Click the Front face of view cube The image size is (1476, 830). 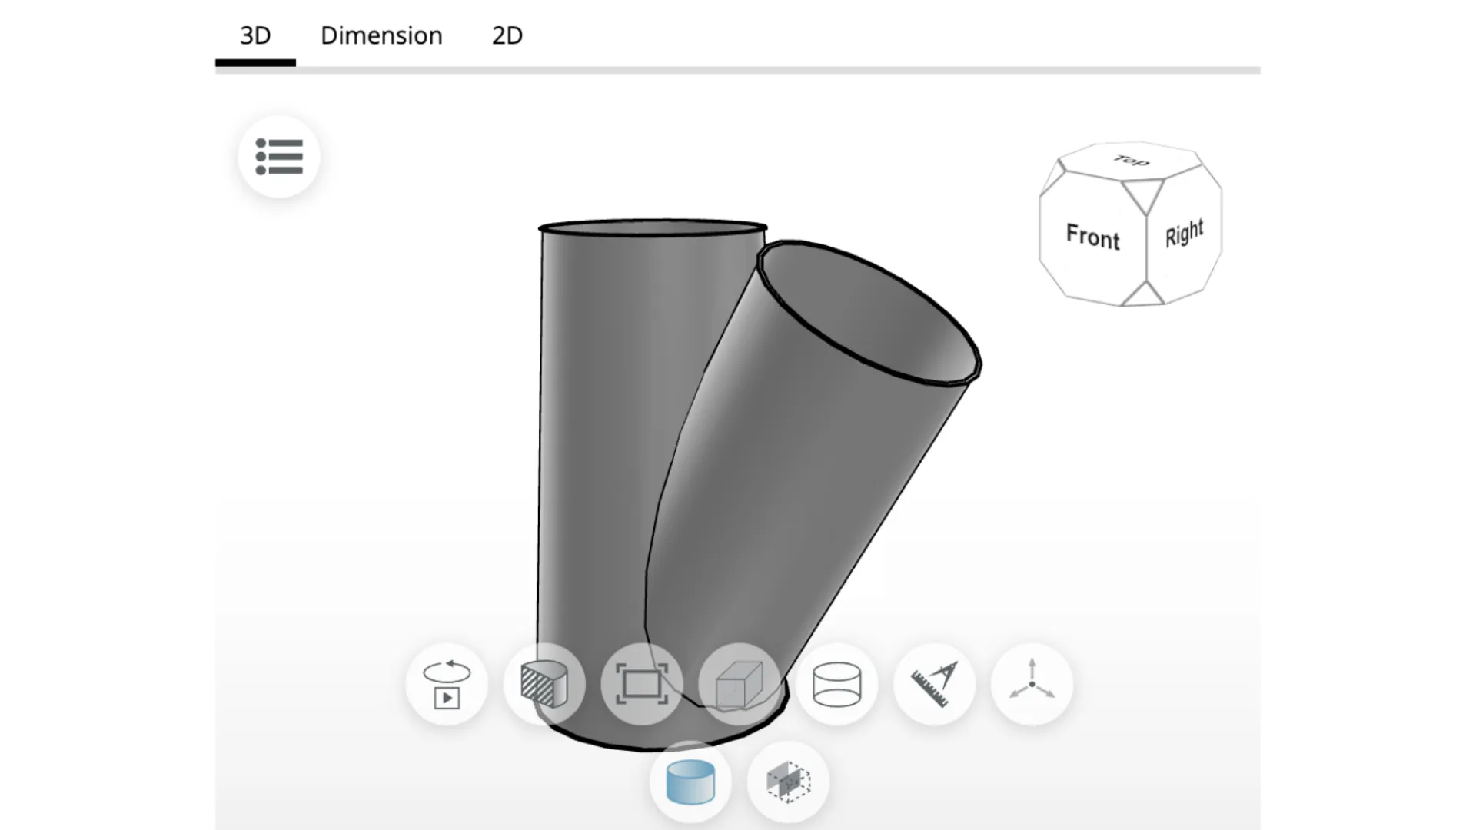coord(1092,237)
